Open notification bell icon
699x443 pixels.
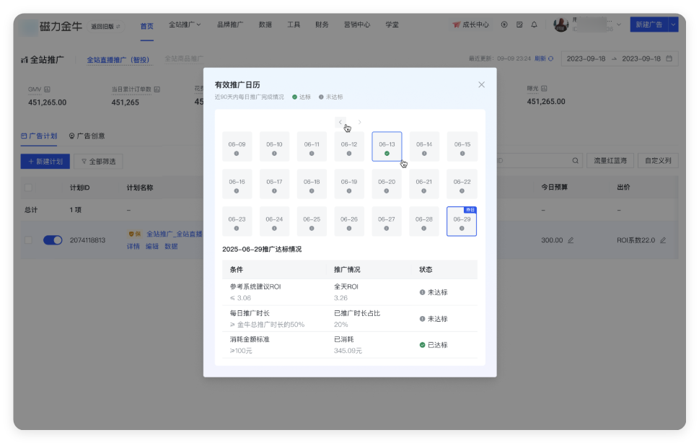[x=534, y=25]
